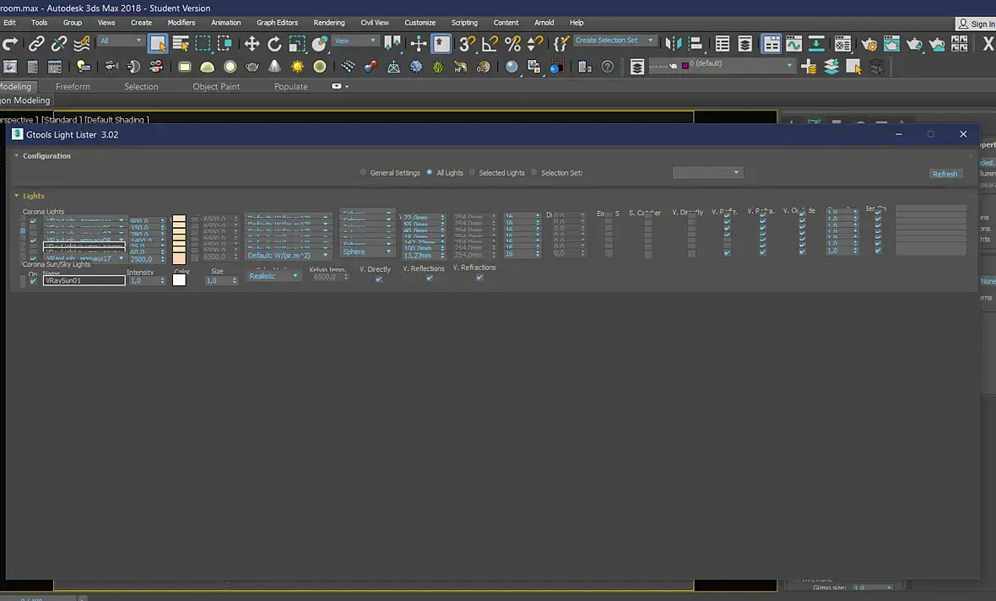
Task: Select the Move transform tool
Action: (252, 43)
